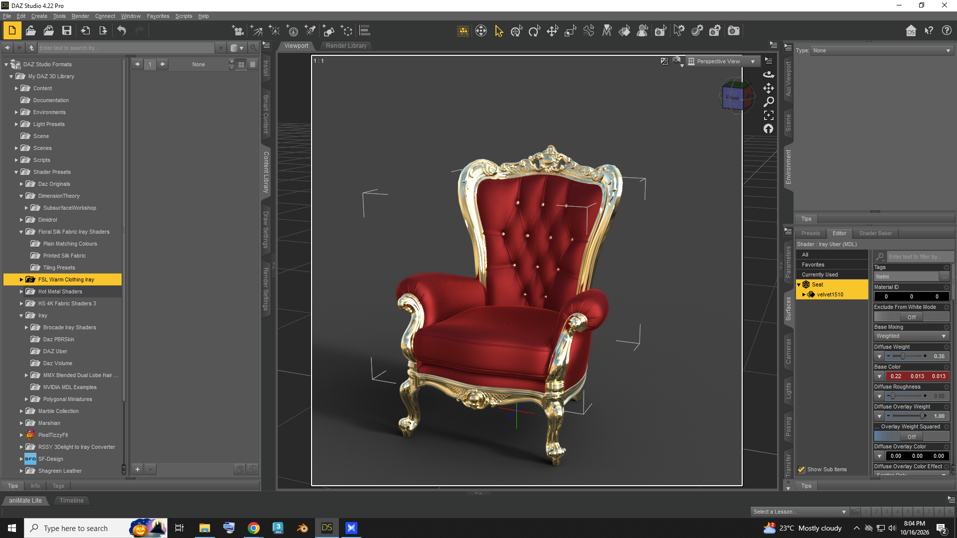Click the Base Color red swatch

pos(917,376)
